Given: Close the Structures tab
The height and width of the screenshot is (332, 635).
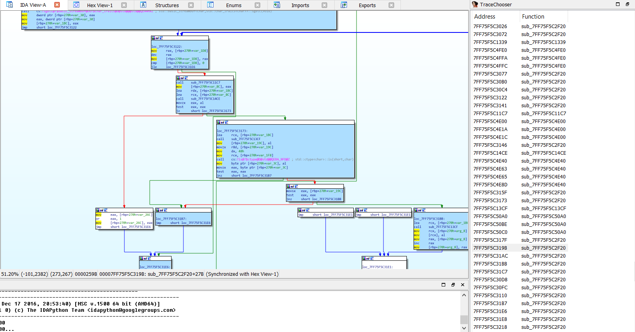Looking at the screenshot, I should (x=191, y=5).
